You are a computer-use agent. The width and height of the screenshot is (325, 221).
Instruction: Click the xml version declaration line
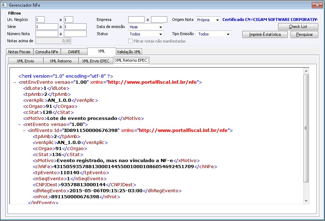pos(66,76)
